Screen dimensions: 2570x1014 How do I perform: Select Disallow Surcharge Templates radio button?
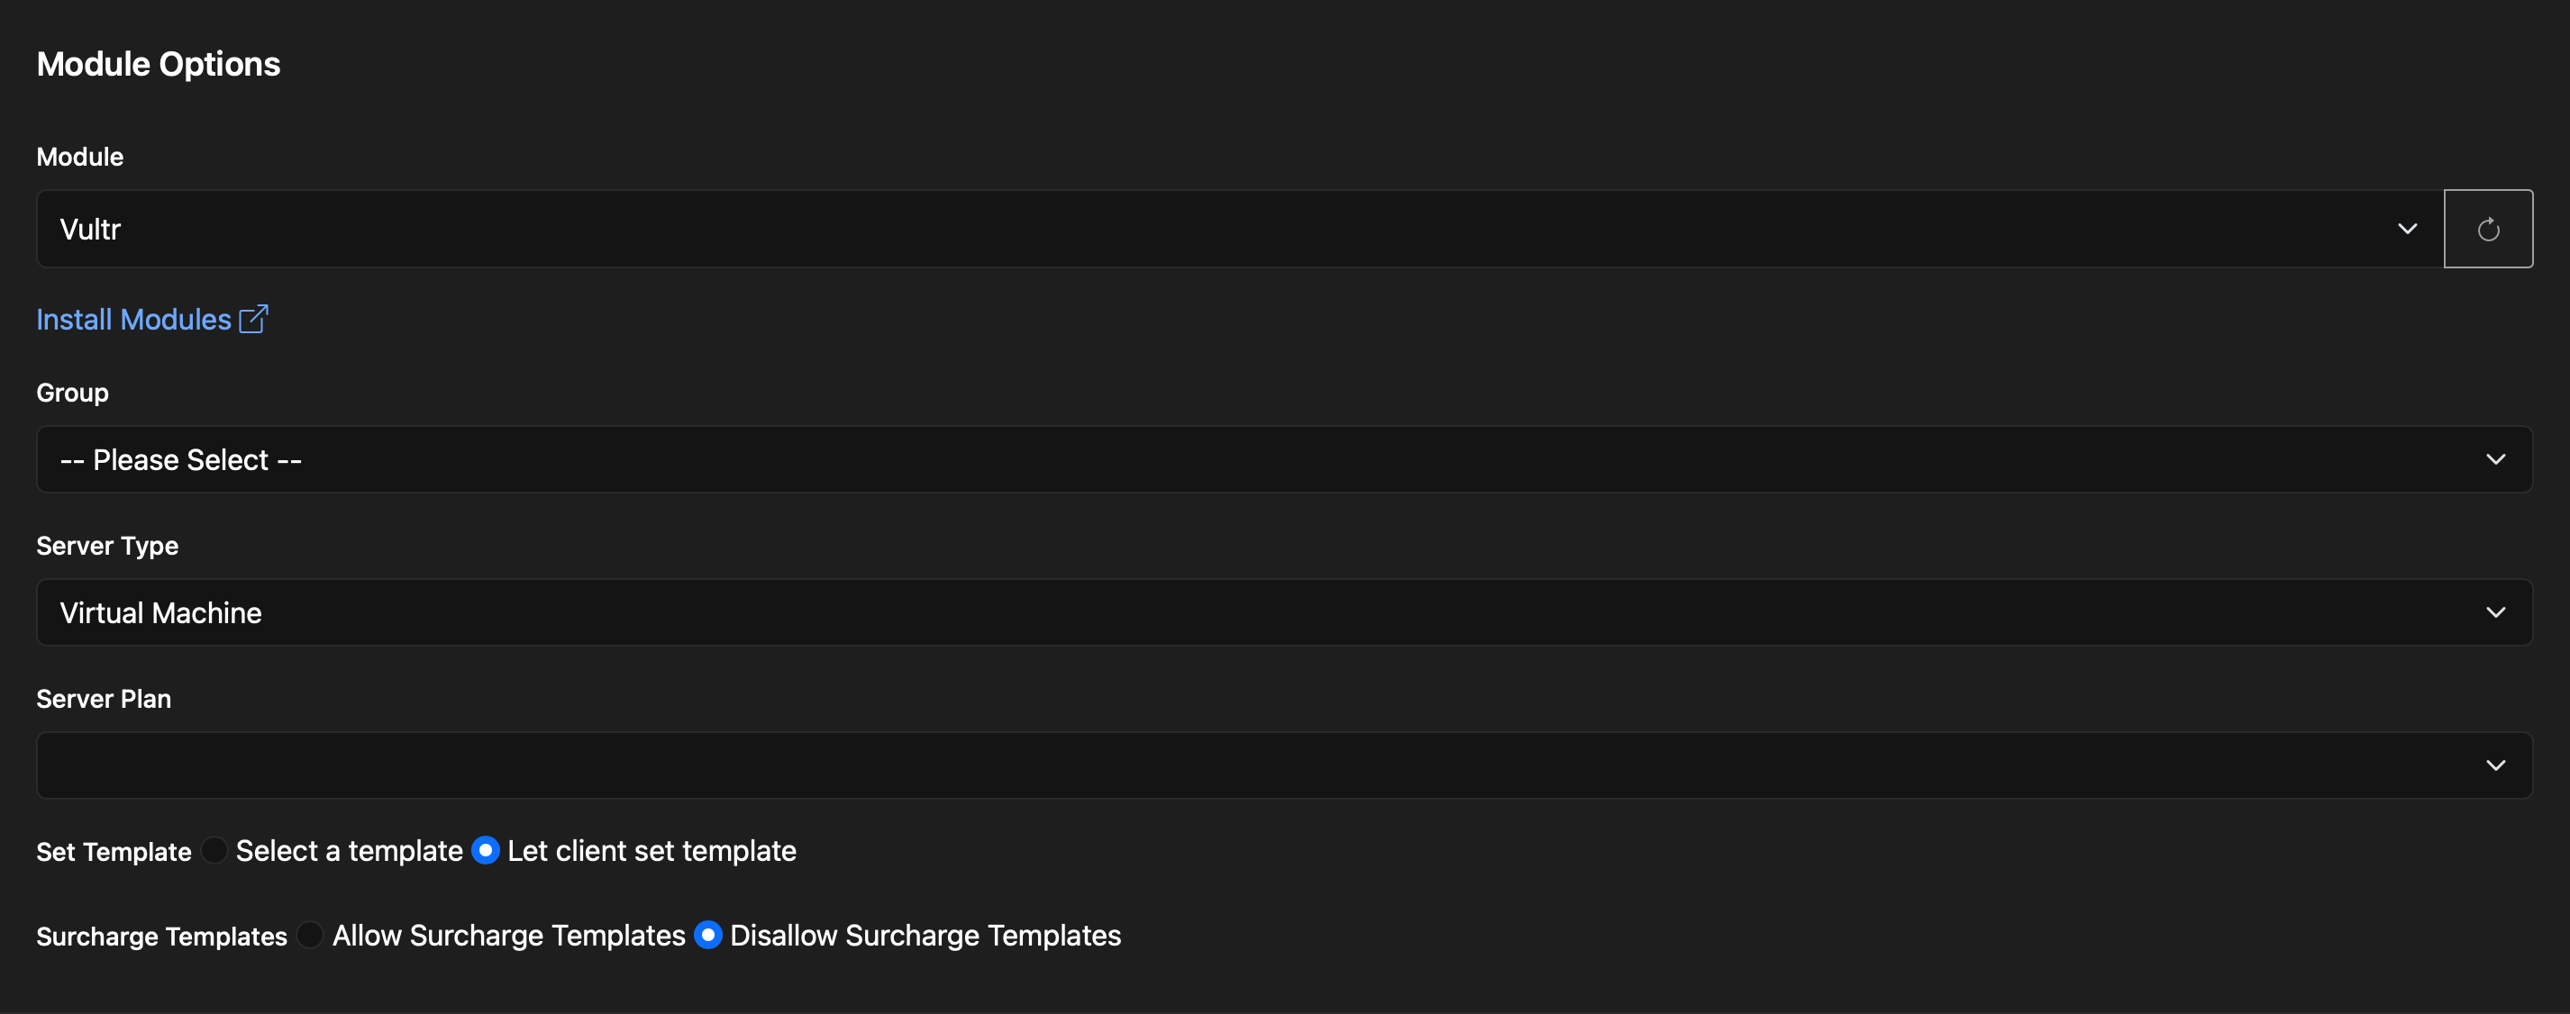707,936
